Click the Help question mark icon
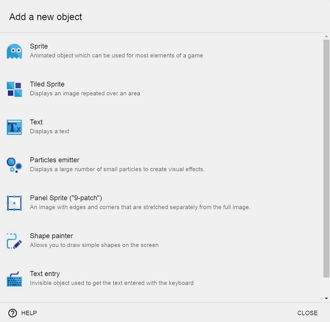The image size is (330, 322). 13,313
